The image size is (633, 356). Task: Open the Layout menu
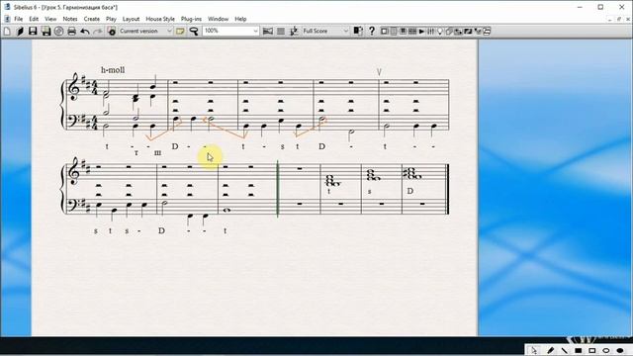click(x=131, y=19)
